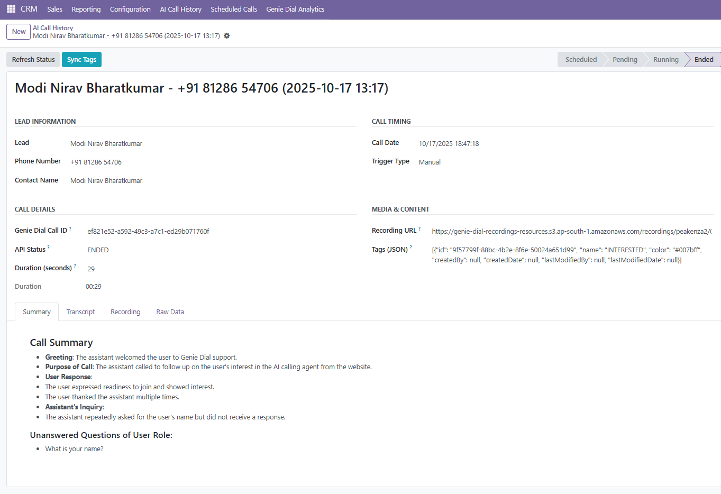721x494 pixels.
Task: Set status stage to Scheduled
Action: [x=581, y=60]
